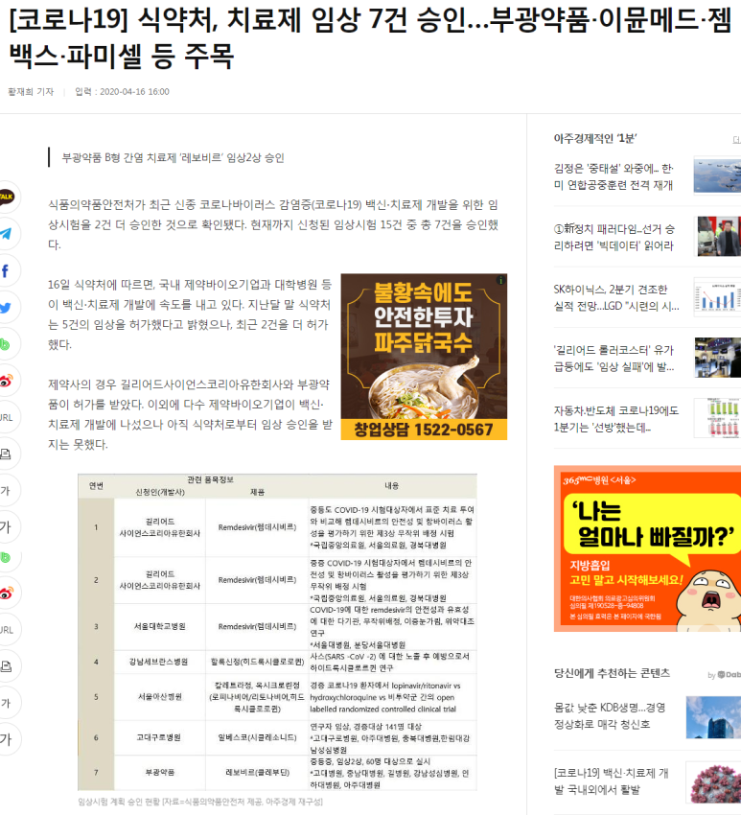Open recommended article [코로나19] 백신·치료제 개발

[611, 781]
